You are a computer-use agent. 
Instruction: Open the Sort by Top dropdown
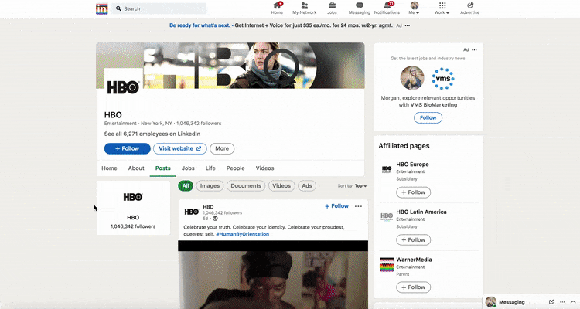pyautogui.click(x=352, y=186)
